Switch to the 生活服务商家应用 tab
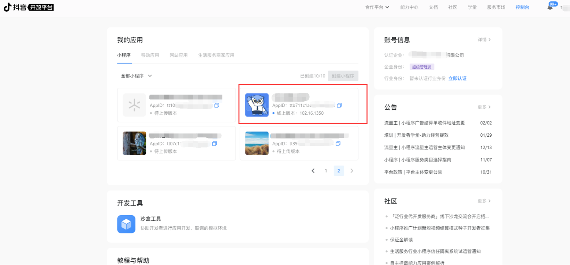Screen dimensions: 570x265 click(216, 55)
